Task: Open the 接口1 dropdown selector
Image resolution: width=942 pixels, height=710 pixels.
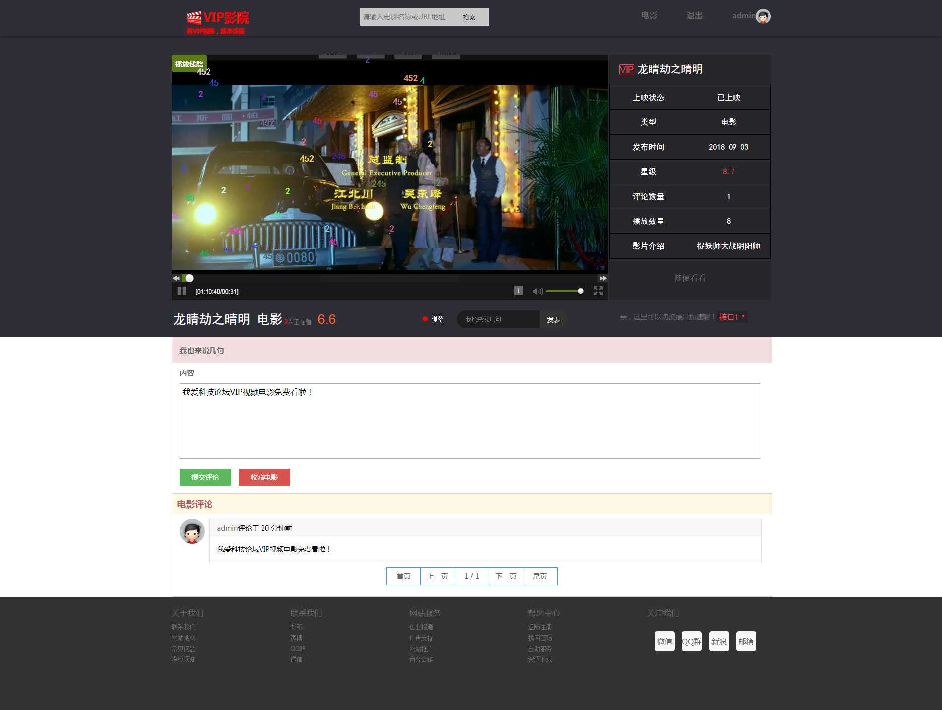Action: pyautogui.click(x=732, y=317)
